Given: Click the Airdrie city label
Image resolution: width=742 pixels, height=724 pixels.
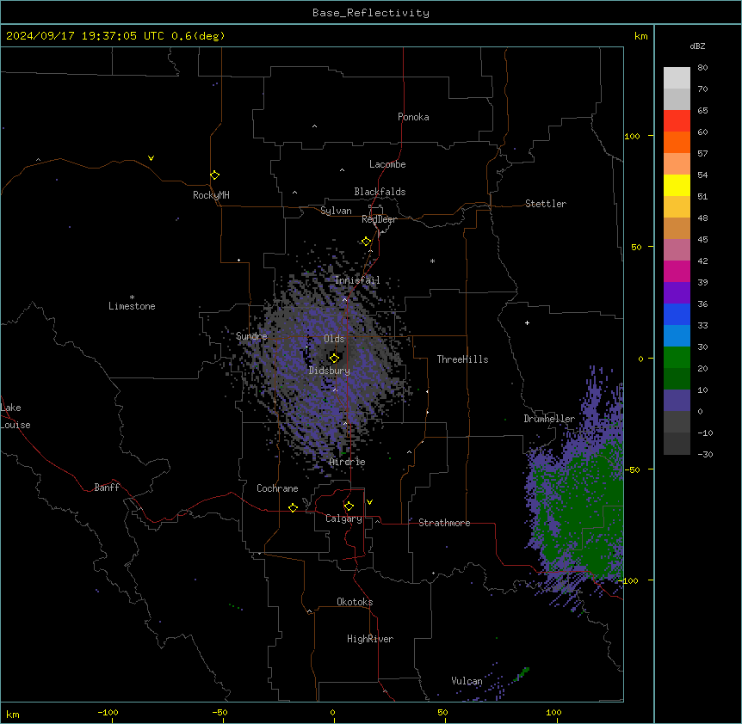Looking at the screenshot, I should pyautogui.click(x=347, y=462).
